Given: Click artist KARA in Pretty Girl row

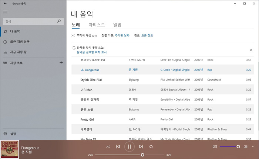Looking at the screenshot, I should click(132, 119).
